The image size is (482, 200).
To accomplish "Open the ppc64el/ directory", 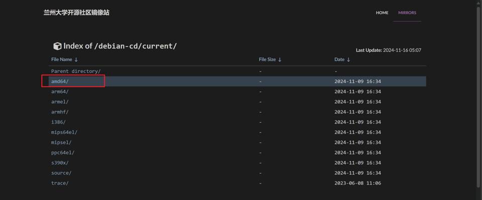I will click(63, 152).
